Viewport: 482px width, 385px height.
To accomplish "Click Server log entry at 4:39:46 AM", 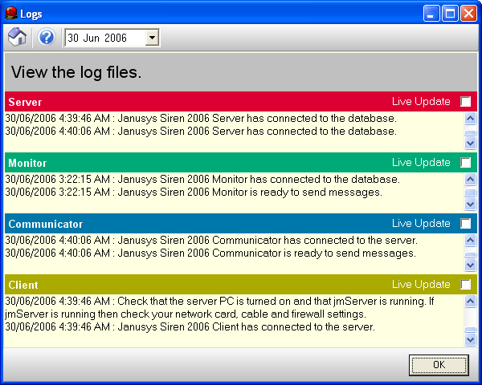I will click(x=201, y=118).
